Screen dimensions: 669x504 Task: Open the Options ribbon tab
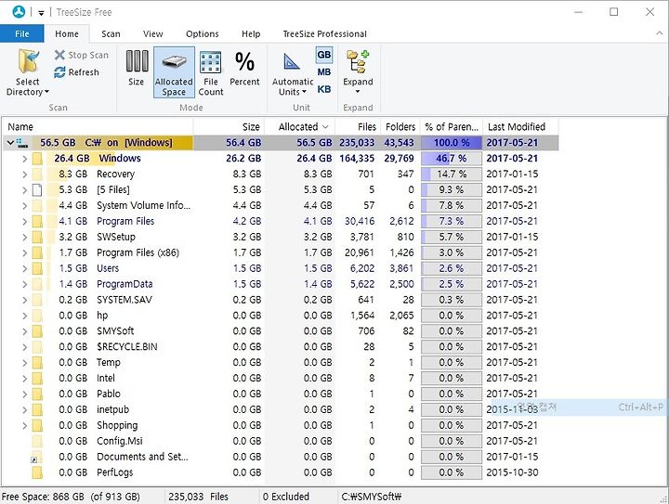[x=203, y=33]
